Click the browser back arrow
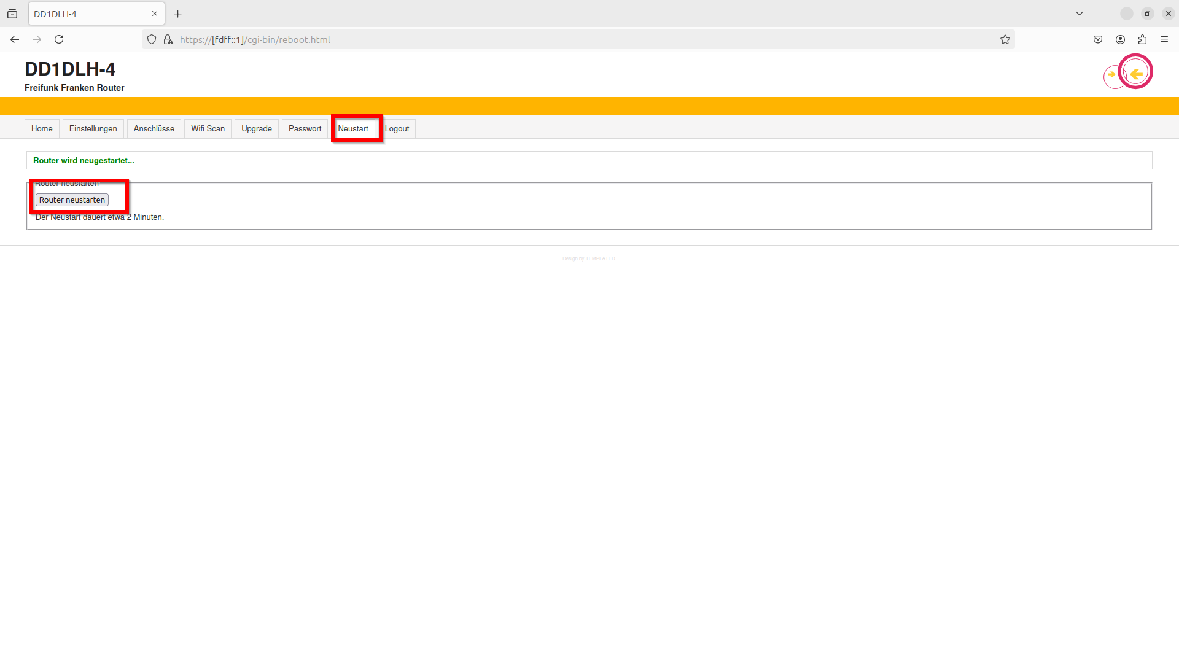The width and height of the screenshot is (1179, 663). (x=15, y=39)
